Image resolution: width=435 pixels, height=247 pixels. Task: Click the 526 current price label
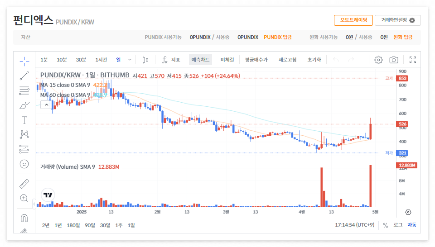point(402,124)
